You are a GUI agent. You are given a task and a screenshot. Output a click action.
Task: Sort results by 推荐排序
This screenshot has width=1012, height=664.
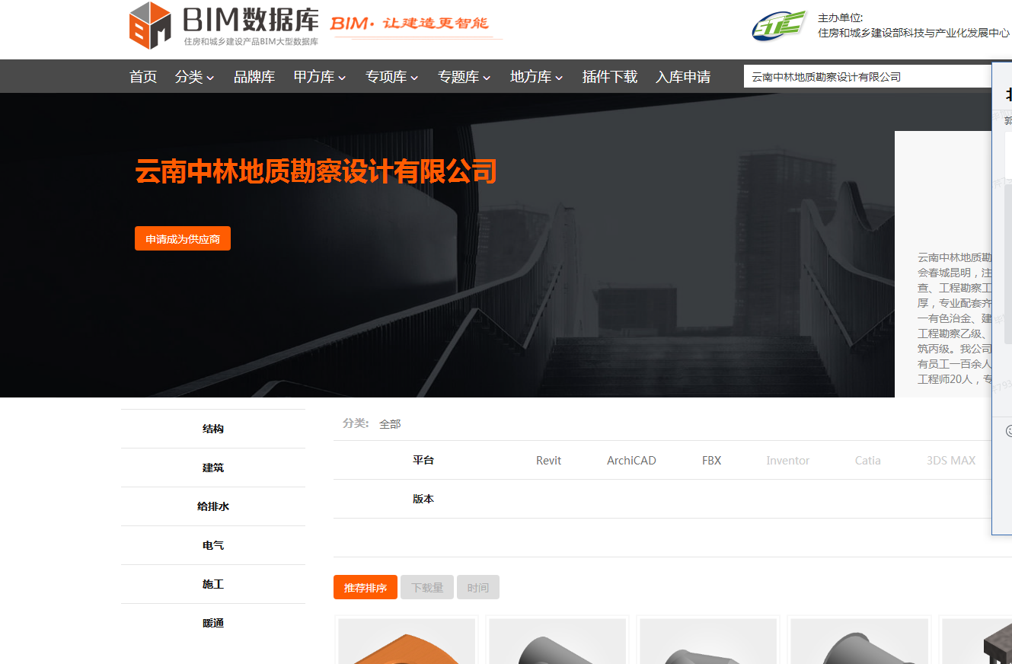366,587
